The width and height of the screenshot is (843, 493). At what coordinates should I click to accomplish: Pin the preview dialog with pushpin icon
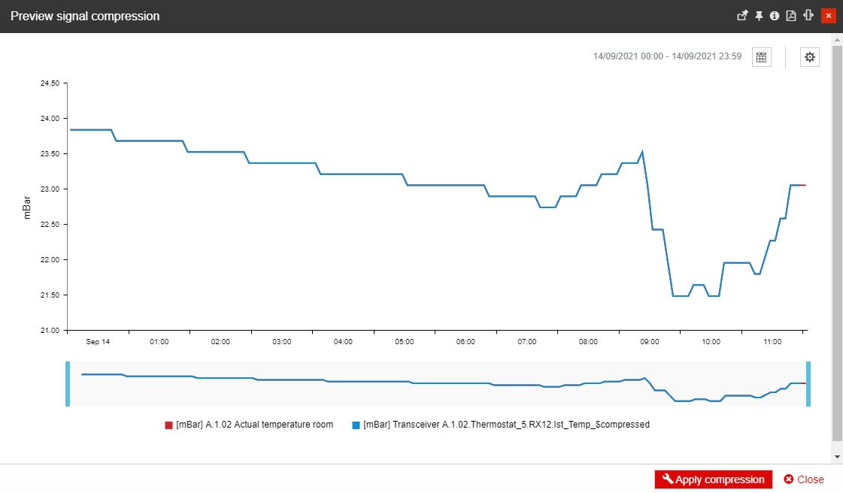click(x=759, y=16)
